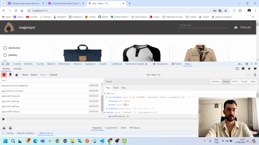Open the backpack product image

pyautogui.click(x=83, y=53)
